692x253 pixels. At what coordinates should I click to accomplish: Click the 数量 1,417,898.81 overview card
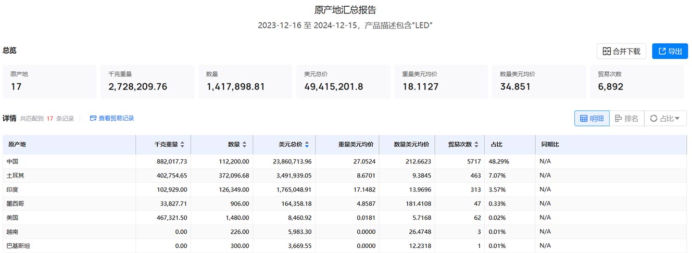(x=245, y=82)
